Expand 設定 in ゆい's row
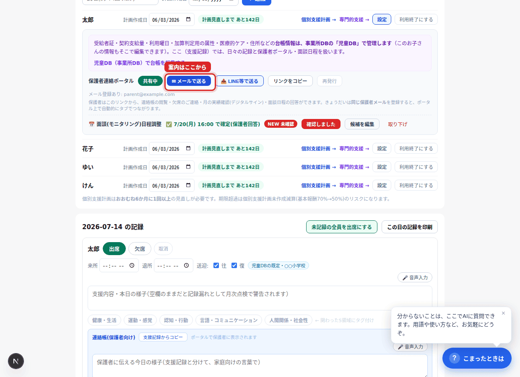520x377 pixels. point(382,167)
